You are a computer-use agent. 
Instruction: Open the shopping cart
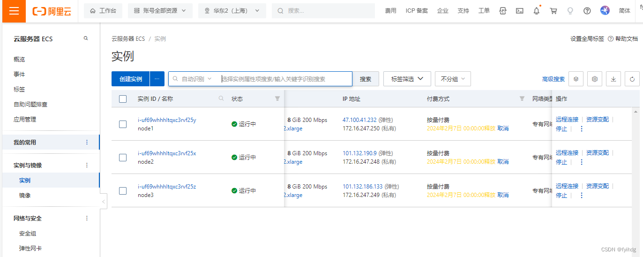tap(553, 11)
